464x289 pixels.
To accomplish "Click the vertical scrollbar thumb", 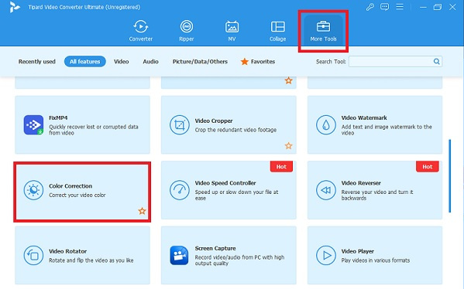I will [x=450, y=176].
